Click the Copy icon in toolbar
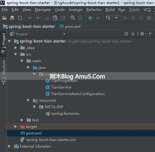The image size is (155, 152). [55, 18]
